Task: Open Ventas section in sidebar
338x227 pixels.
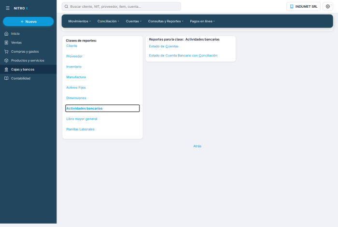Action: point(28,43)
